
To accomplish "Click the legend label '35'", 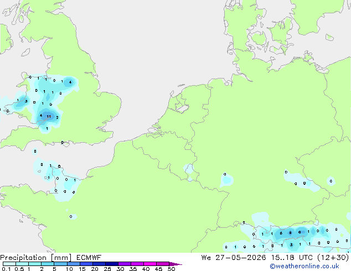I will (133, 269).
